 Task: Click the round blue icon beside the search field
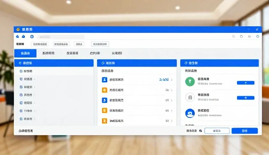32,37
